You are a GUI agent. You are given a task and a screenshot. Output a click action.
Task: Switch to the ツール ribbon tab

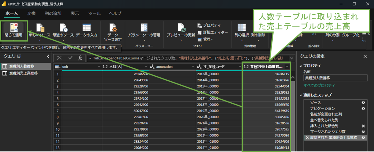[x=94, y=13]
